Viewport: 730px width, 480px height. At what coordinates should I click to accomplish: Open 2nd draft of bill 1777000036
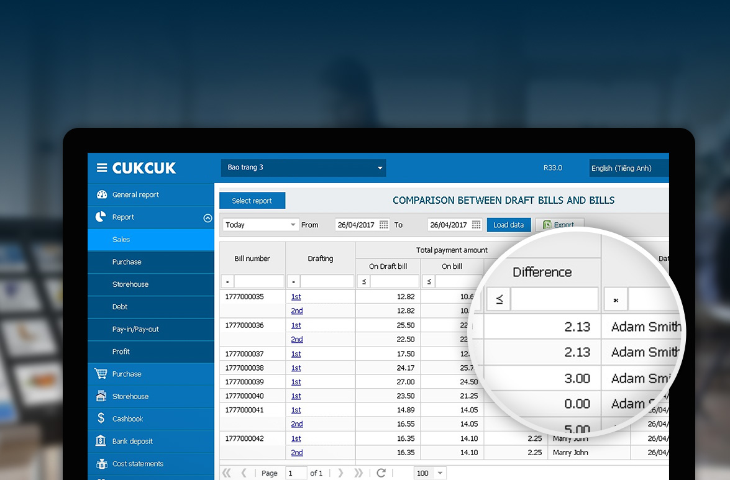297,339
